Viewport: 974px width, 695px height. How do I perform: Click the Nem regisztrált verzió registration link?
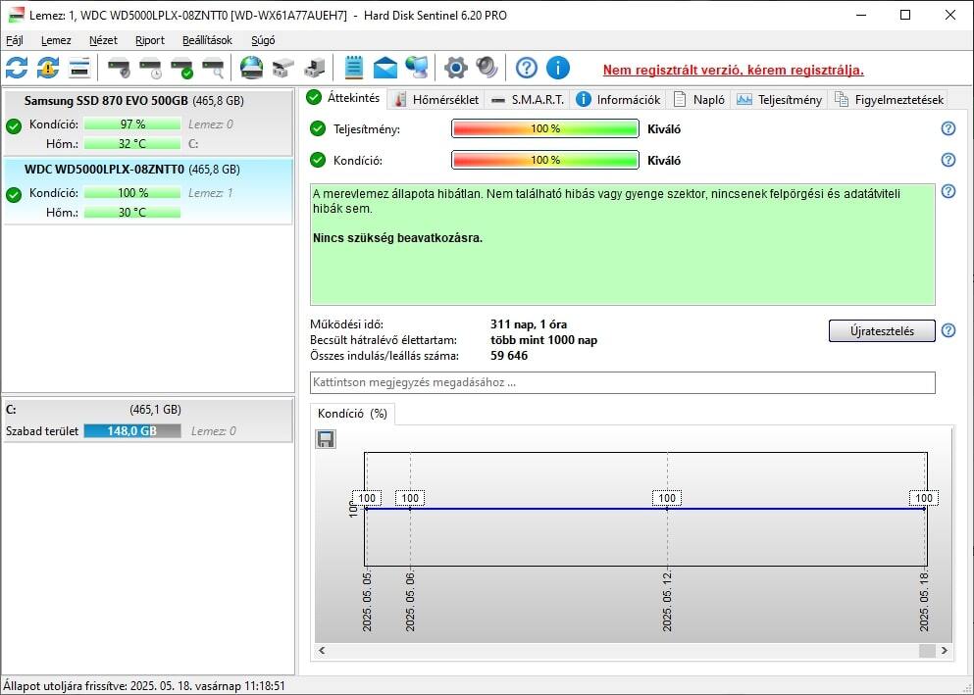[733, 71]
